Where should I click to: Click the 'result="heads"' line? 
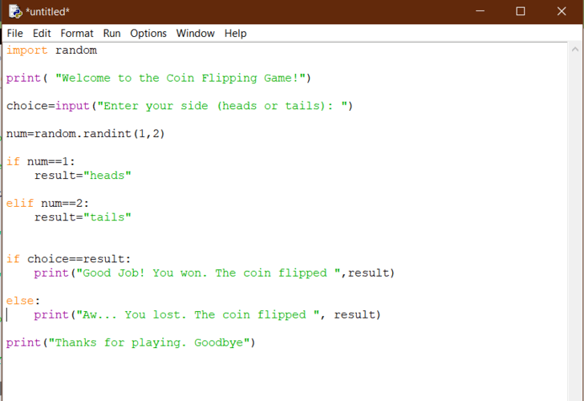83,176
